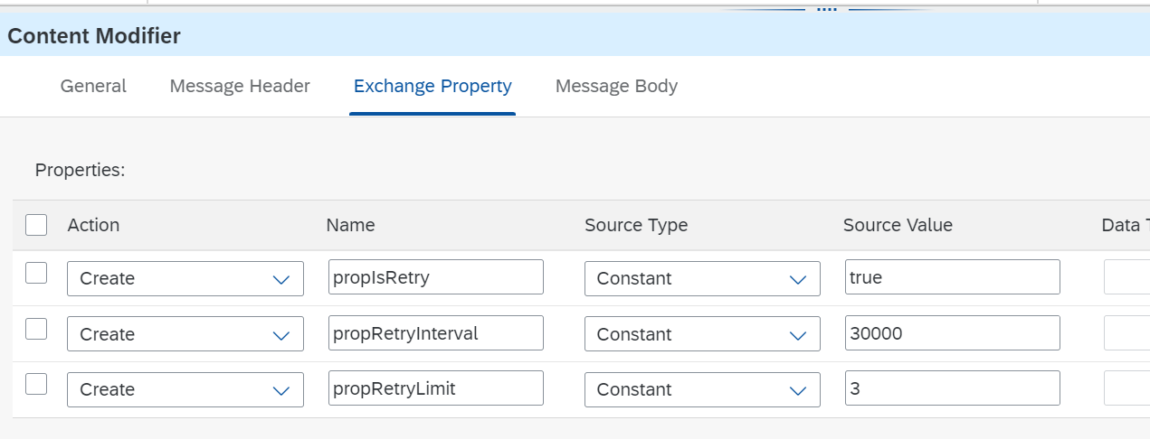Click the propRetryLimit name input
This screenshot has height=439, width=1150.
(436, 388)
